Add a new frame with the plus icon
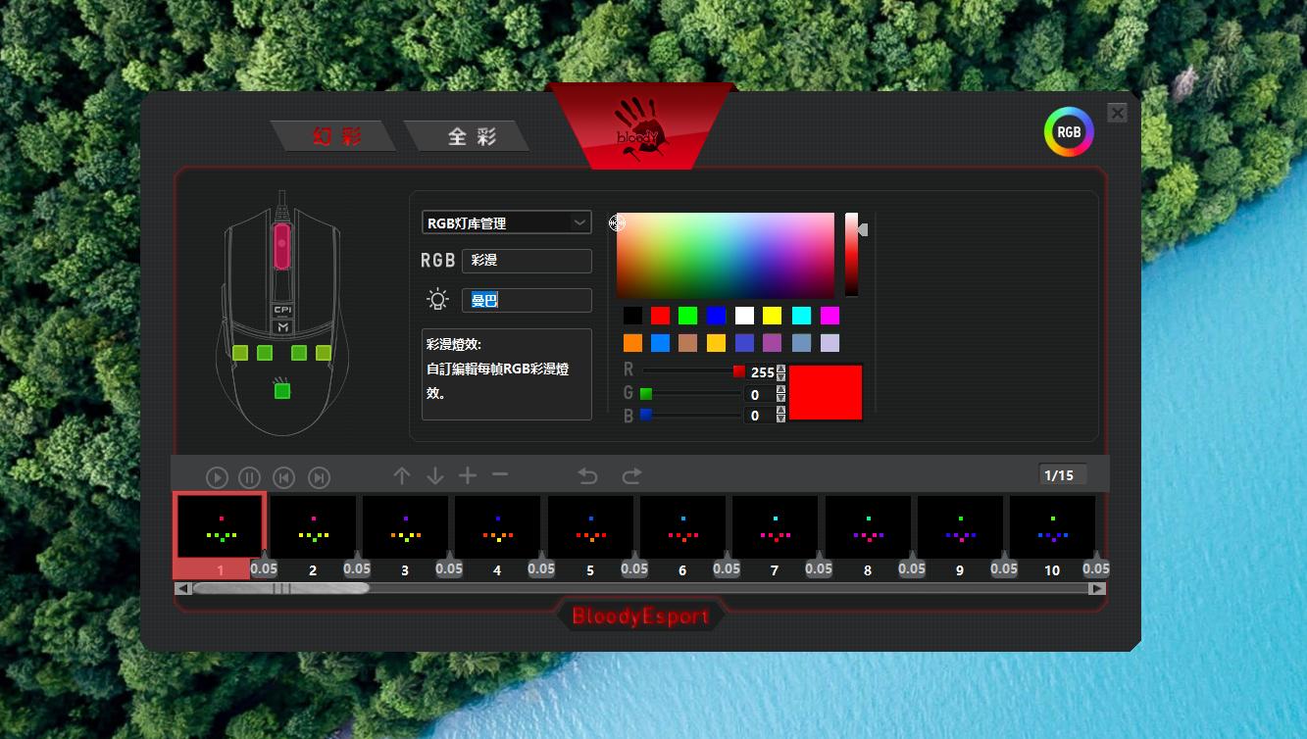This screenshot has width=1307, height=739. coord(468,475)
